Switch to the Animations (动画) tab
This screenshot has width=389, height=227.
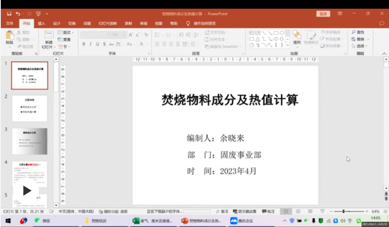[87, 24]
